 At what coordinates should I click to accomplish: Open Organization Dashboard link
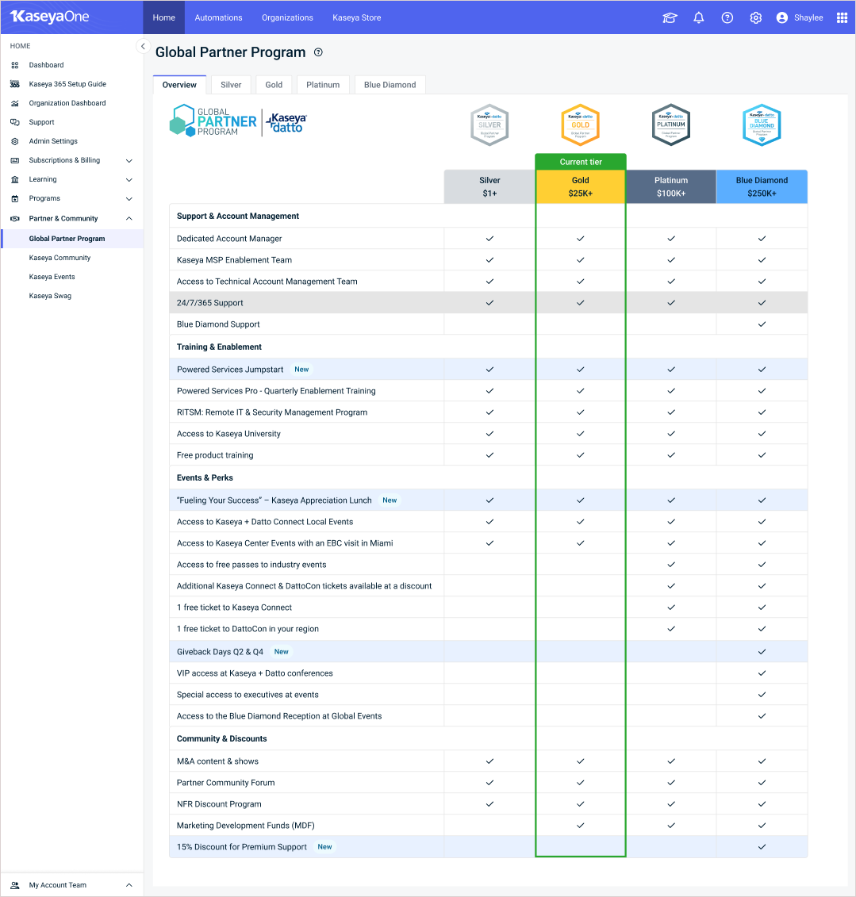[x=67, y=103]
